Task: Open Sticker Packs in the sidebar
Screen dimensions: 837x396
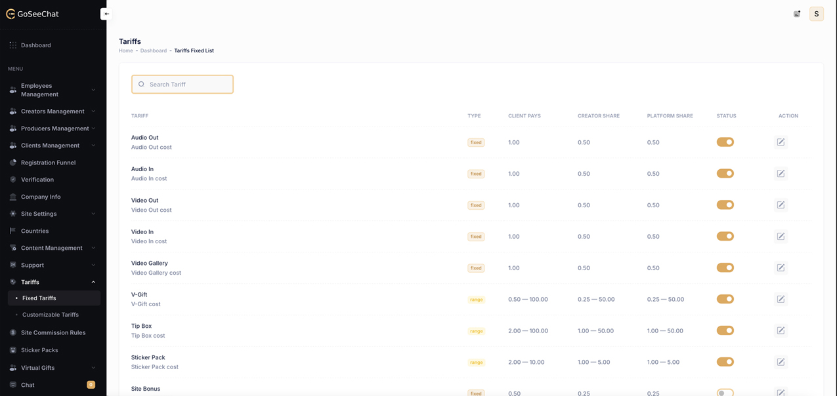Action: (x=53, y=350)
